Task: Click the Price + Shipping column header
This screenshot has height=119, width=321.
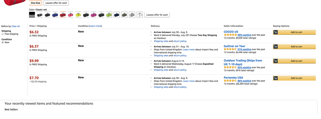Action: (38, 26)
